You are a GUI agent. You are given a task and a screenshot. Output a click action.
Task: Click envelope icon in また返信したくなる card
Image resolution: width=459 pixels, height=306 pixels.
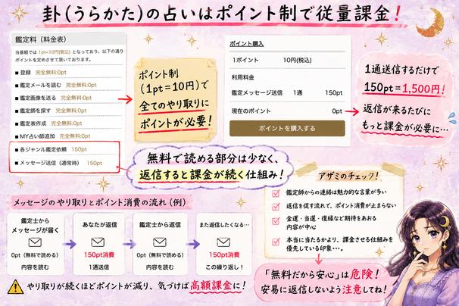pyautogui.click(x=223, y=242)
